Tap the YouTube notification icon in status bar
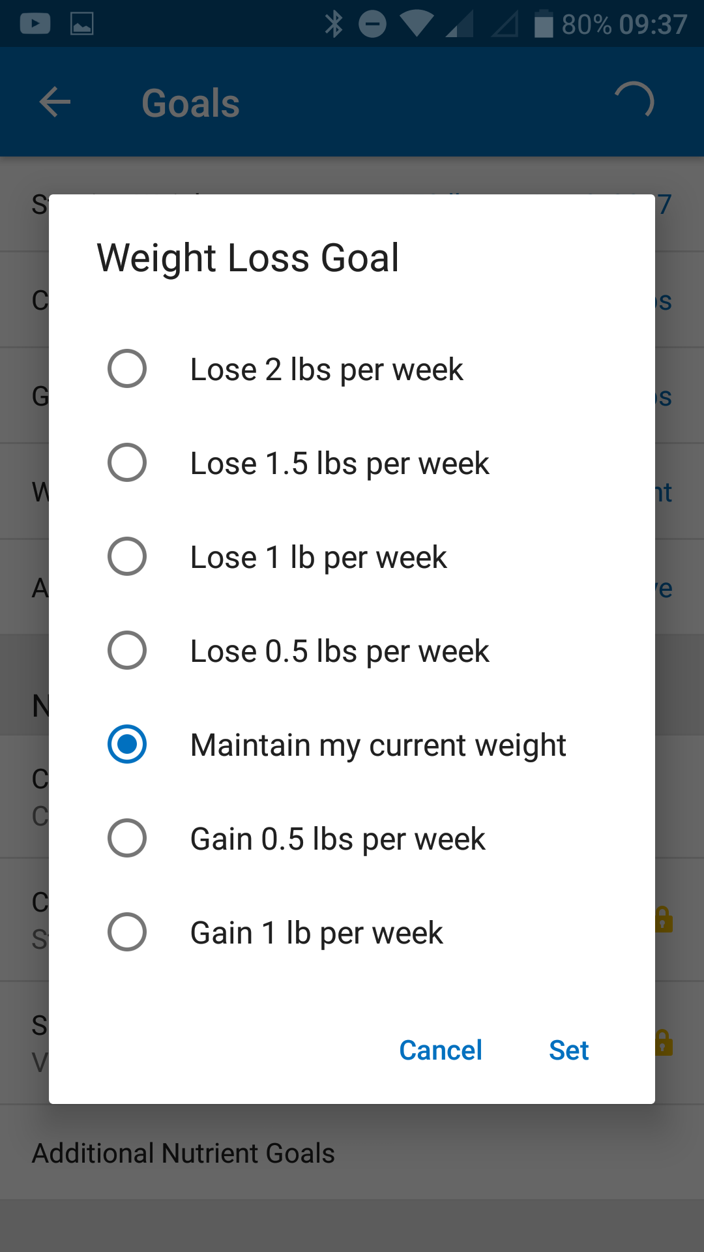 (35, 24)
